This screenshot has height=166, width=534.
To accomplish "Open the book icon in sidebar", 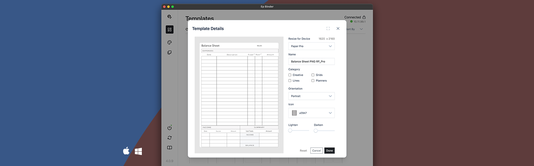I will point(170,148).
